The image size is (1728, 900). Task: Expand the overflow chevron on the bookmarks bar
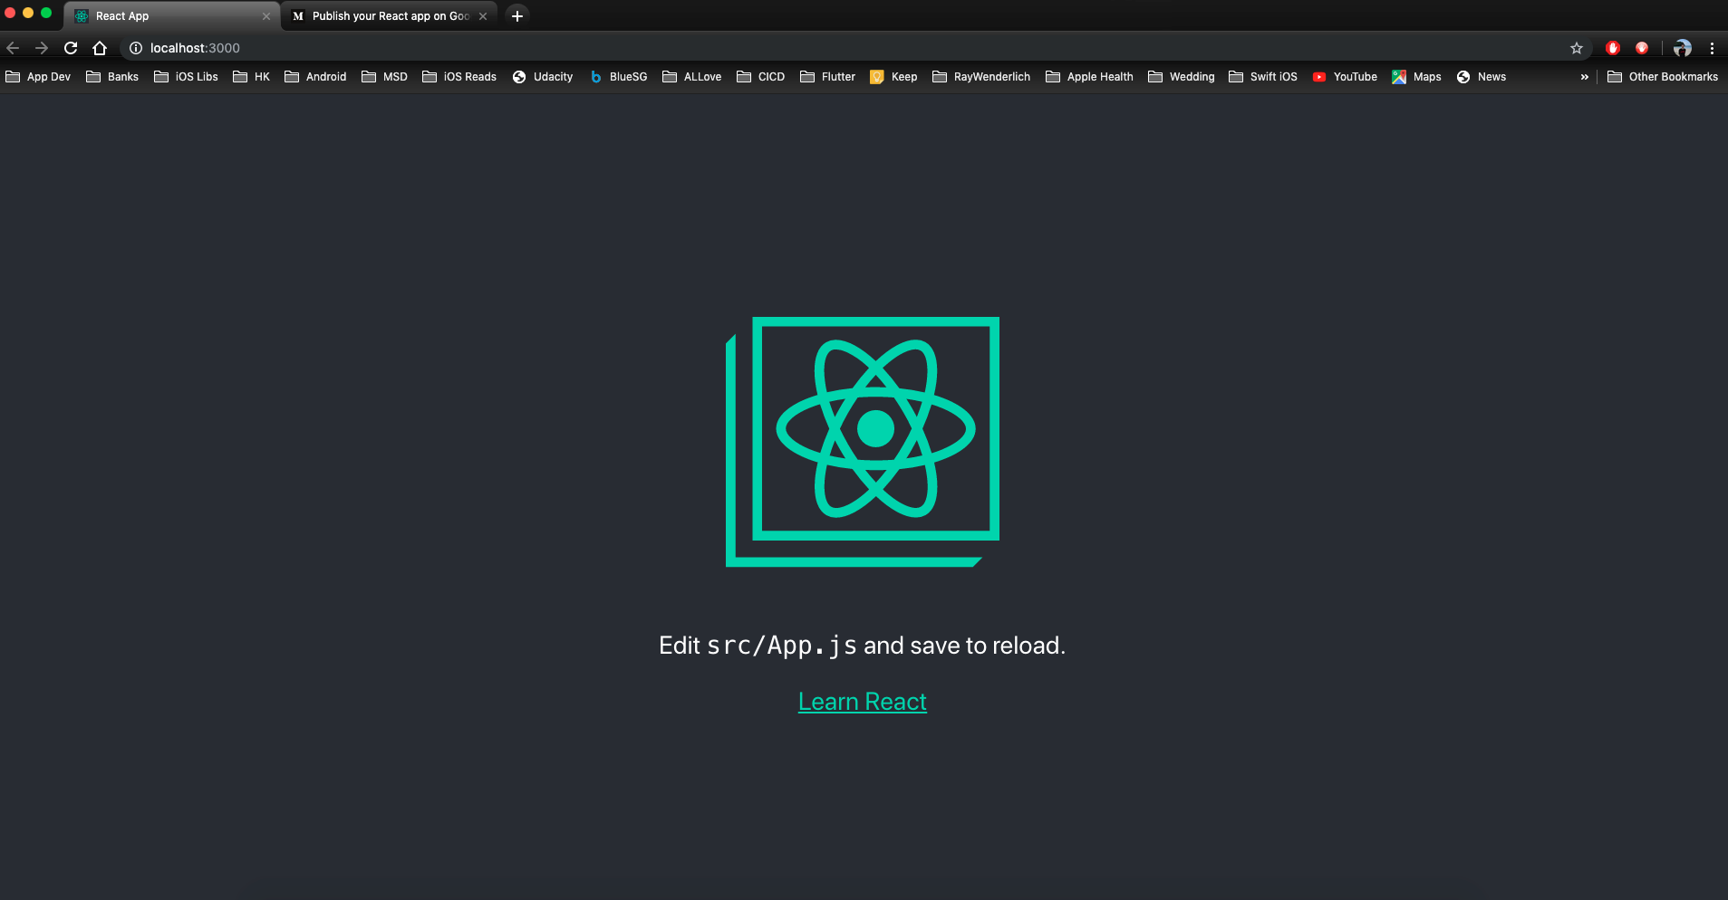[1584, 77]
